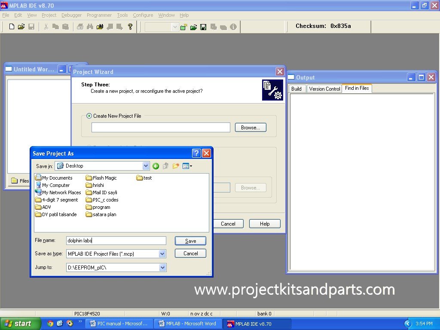Open the Save as type dropdown
The image size is (440, 330).
coord(162,254)
